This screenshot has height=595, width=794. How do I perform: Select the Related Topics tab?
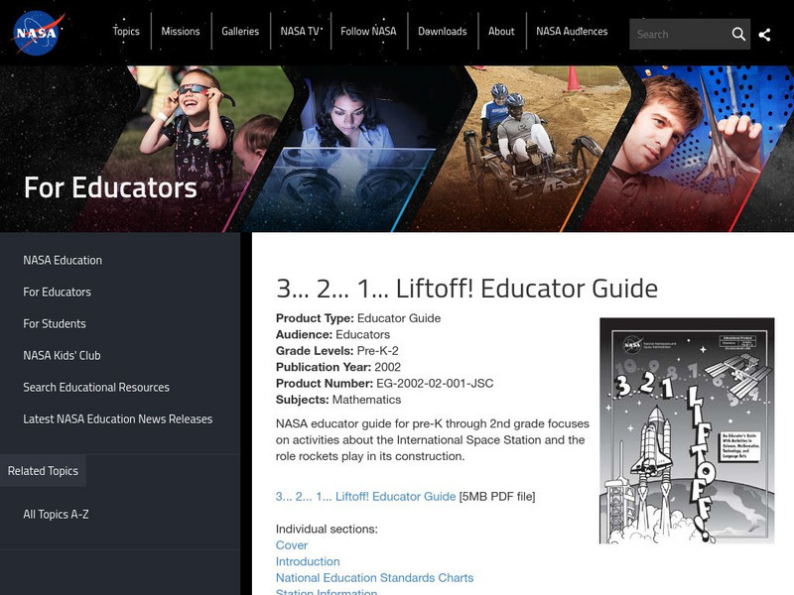[x=43, y=471]
